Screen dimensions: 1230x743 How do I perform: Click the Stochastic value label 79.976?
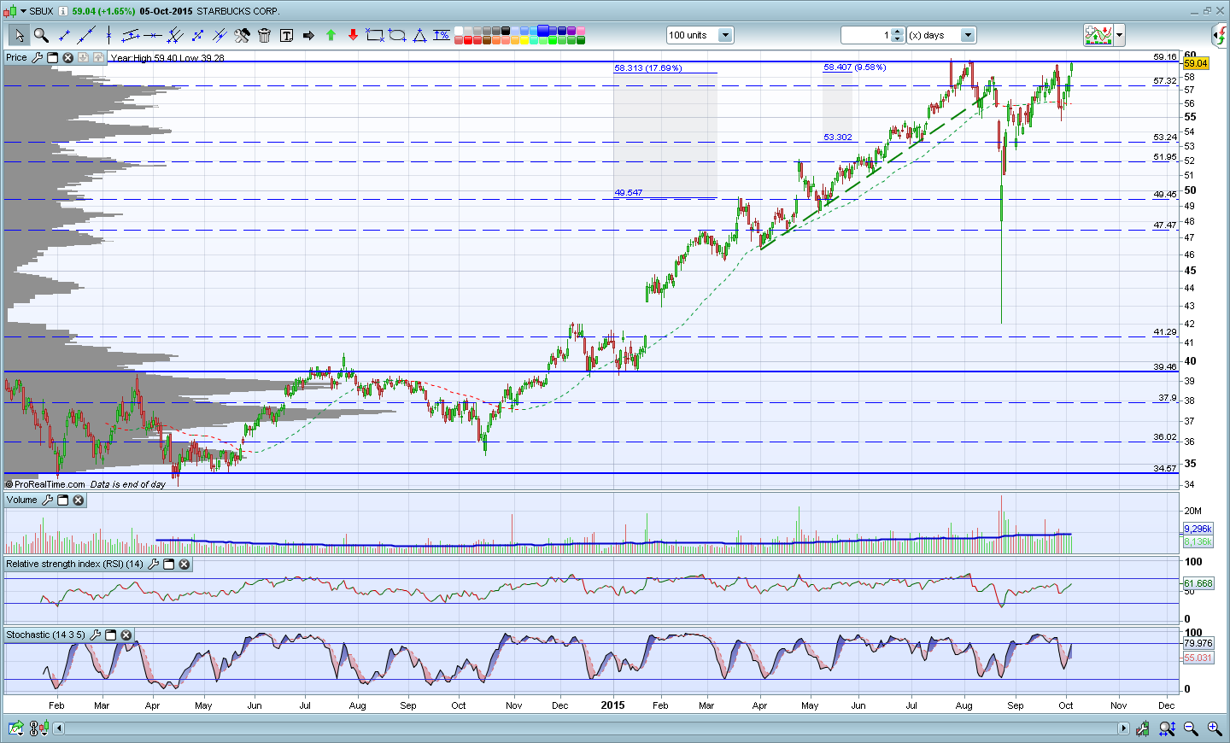(x=1198, y=643)
